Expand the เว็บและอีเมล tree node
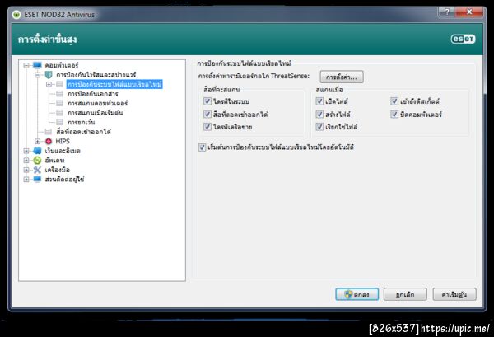The height and width of the screenshot is (337, 494). pyautogui.click(x=26, y=151)
